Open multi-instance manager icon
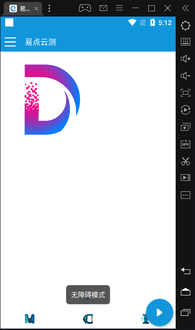Screen dimensions: 195x330 coord(186,127)
